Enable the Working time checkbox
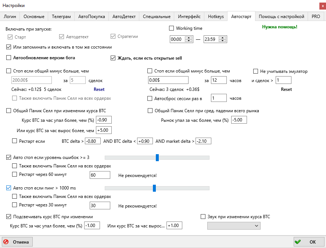326x248 pixels. pos(172,28)
